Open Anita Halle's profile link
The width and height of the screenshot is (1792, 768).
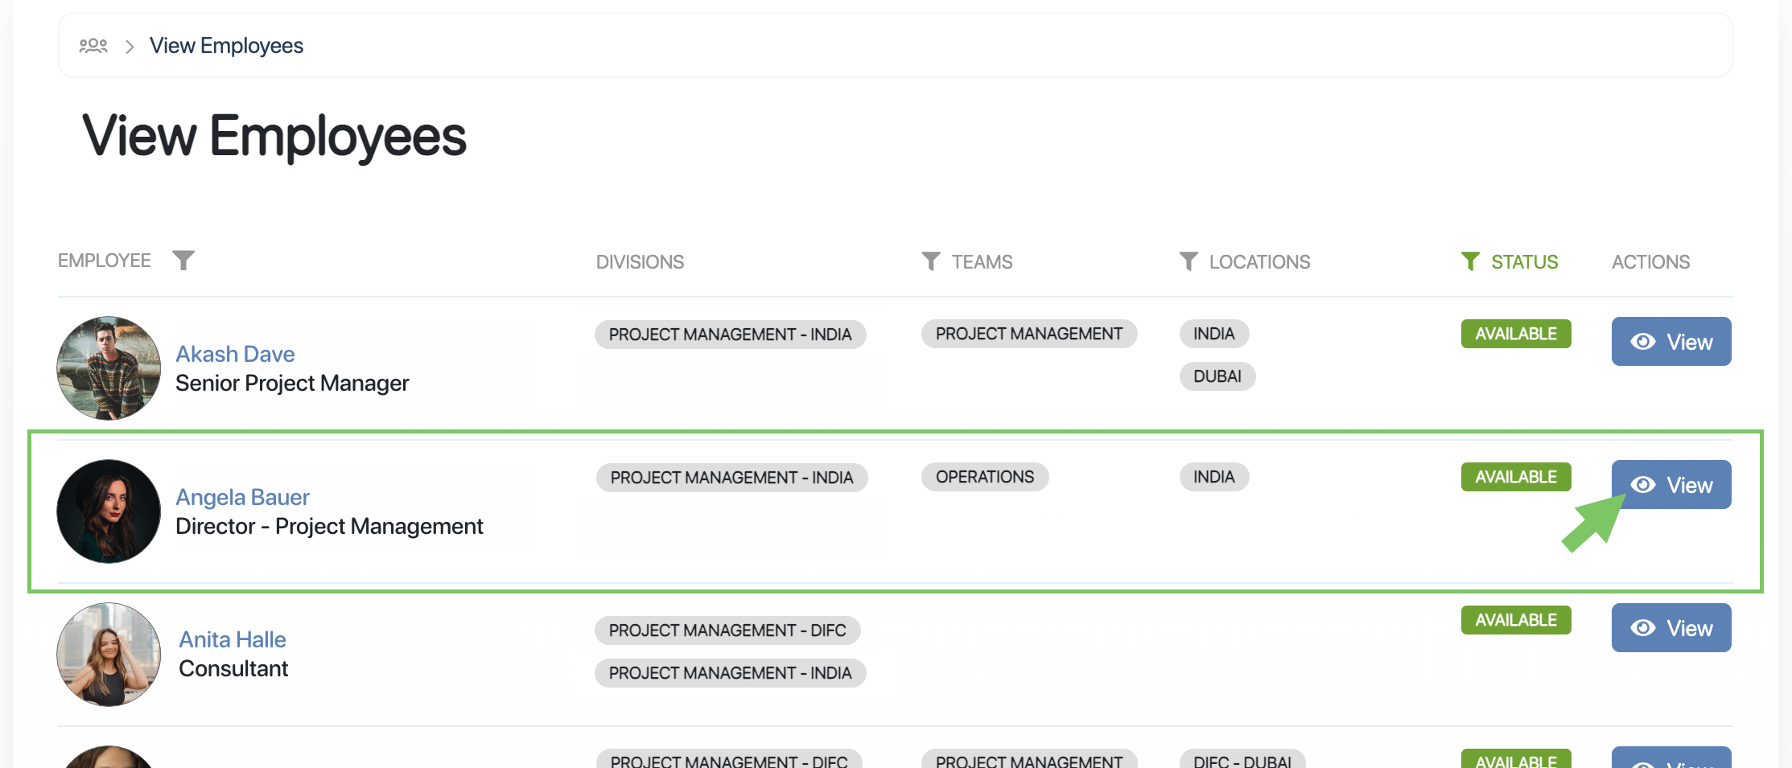pos(233,639)
